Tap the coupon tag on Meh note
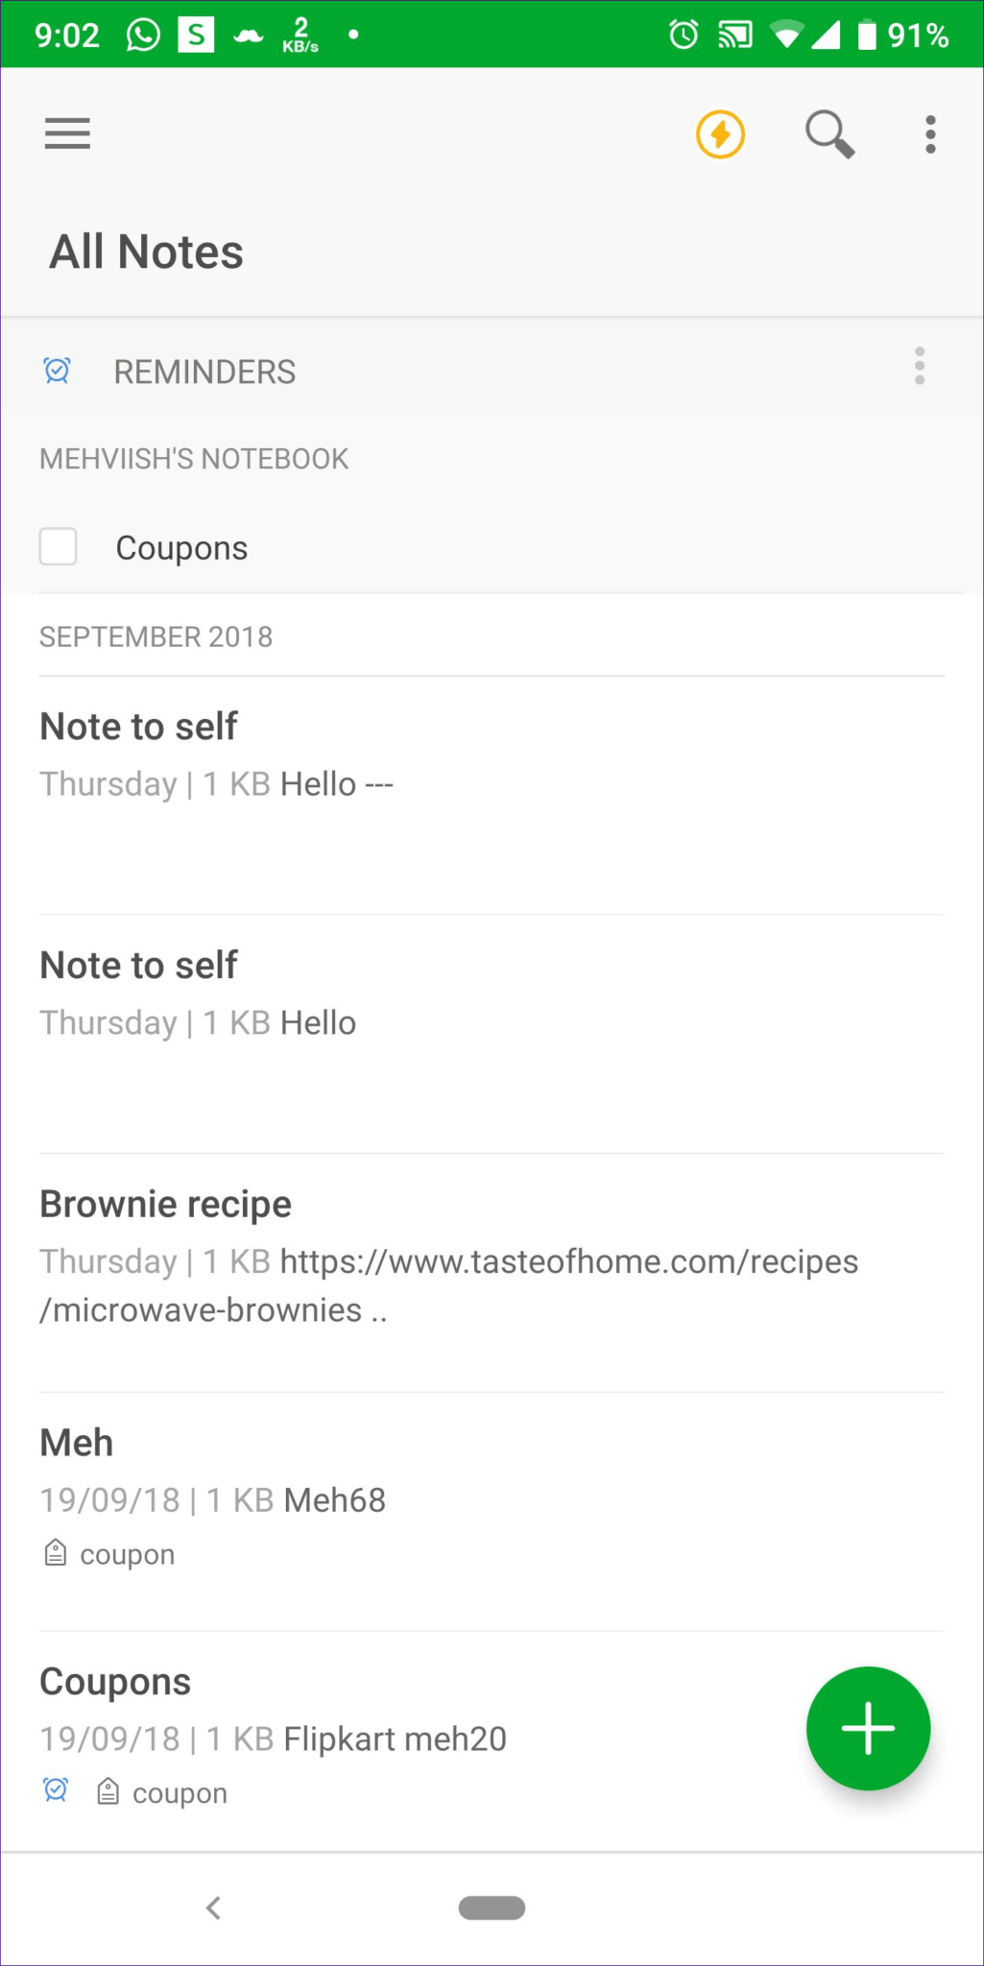The image size is (984, 1966). (x=125, y=1554)
